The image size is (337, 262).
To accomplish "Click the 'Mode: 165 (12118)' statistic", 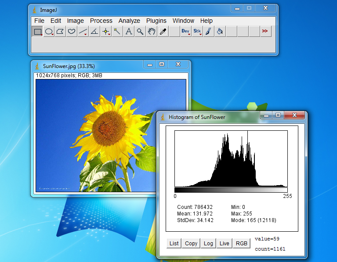I will coord(254,220).
